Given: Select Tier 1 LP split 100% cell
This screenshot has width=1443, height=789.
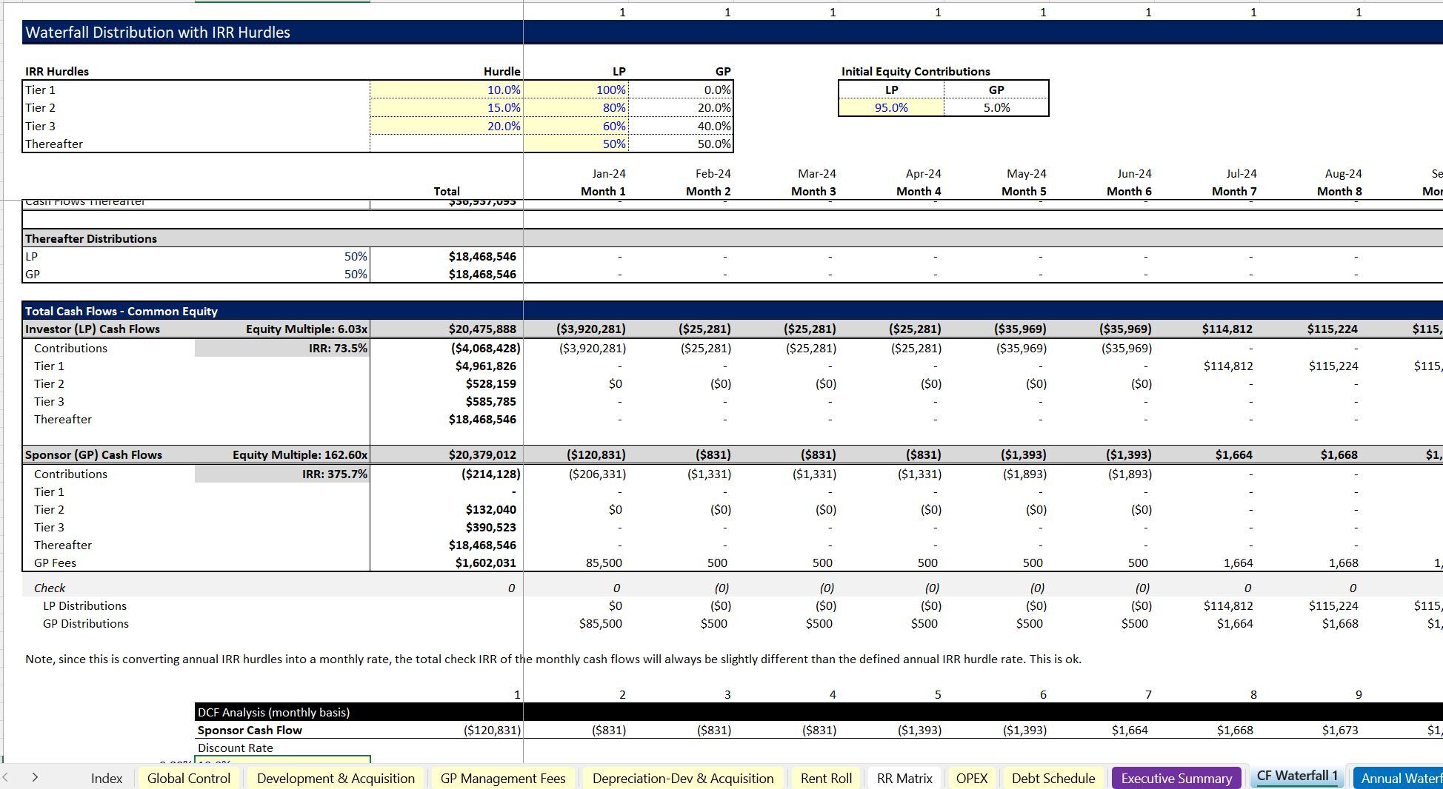Looking at the screenshot, I should [x=576, y=90].
